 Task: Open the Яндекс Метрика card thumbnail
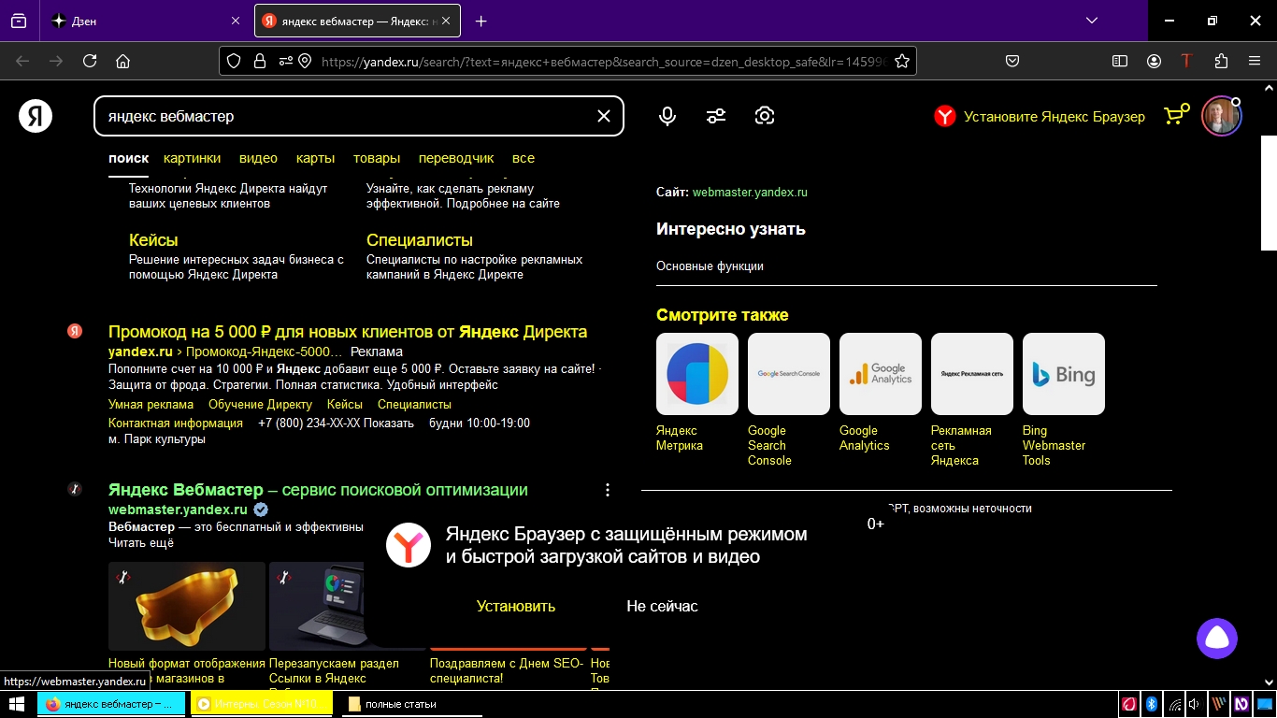[x=697, y=374]
